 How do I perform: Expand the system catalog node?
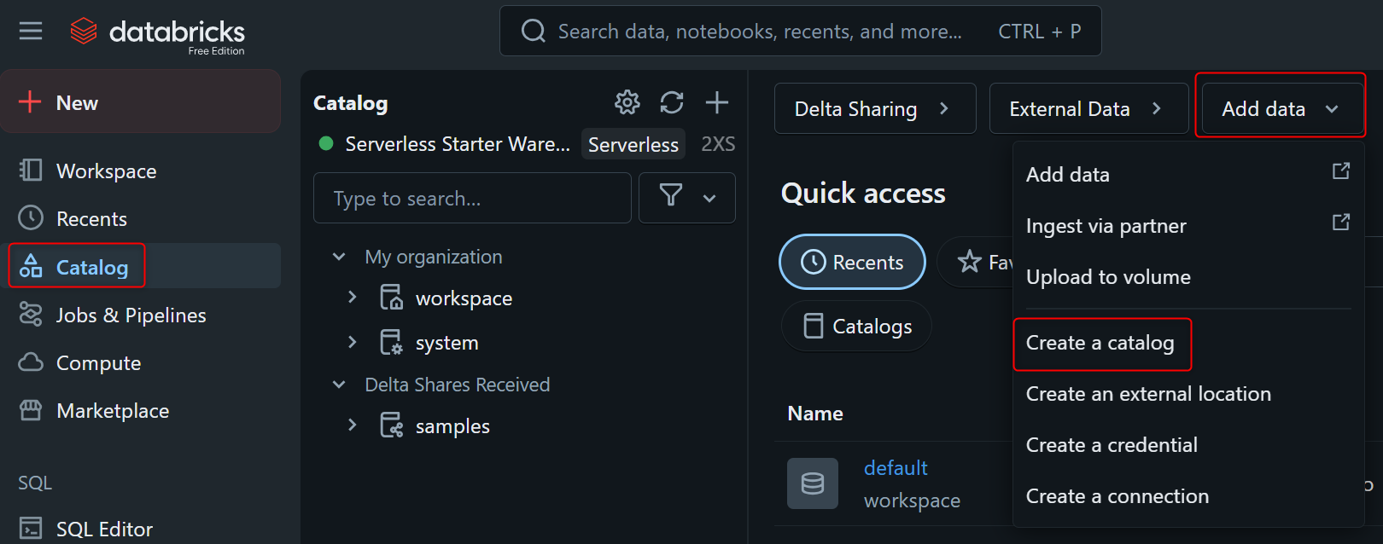[353, 342]
